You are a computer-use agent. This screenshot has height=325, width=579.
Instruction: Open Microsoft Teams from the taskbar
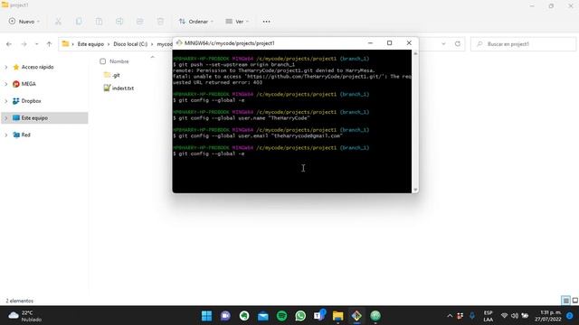tap(319, 316)
